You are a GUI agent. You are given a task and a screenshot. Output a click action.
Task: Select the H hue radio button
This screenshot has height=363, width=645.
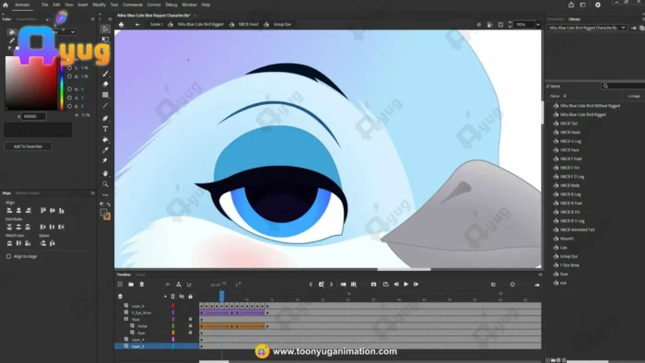point(69,60)
